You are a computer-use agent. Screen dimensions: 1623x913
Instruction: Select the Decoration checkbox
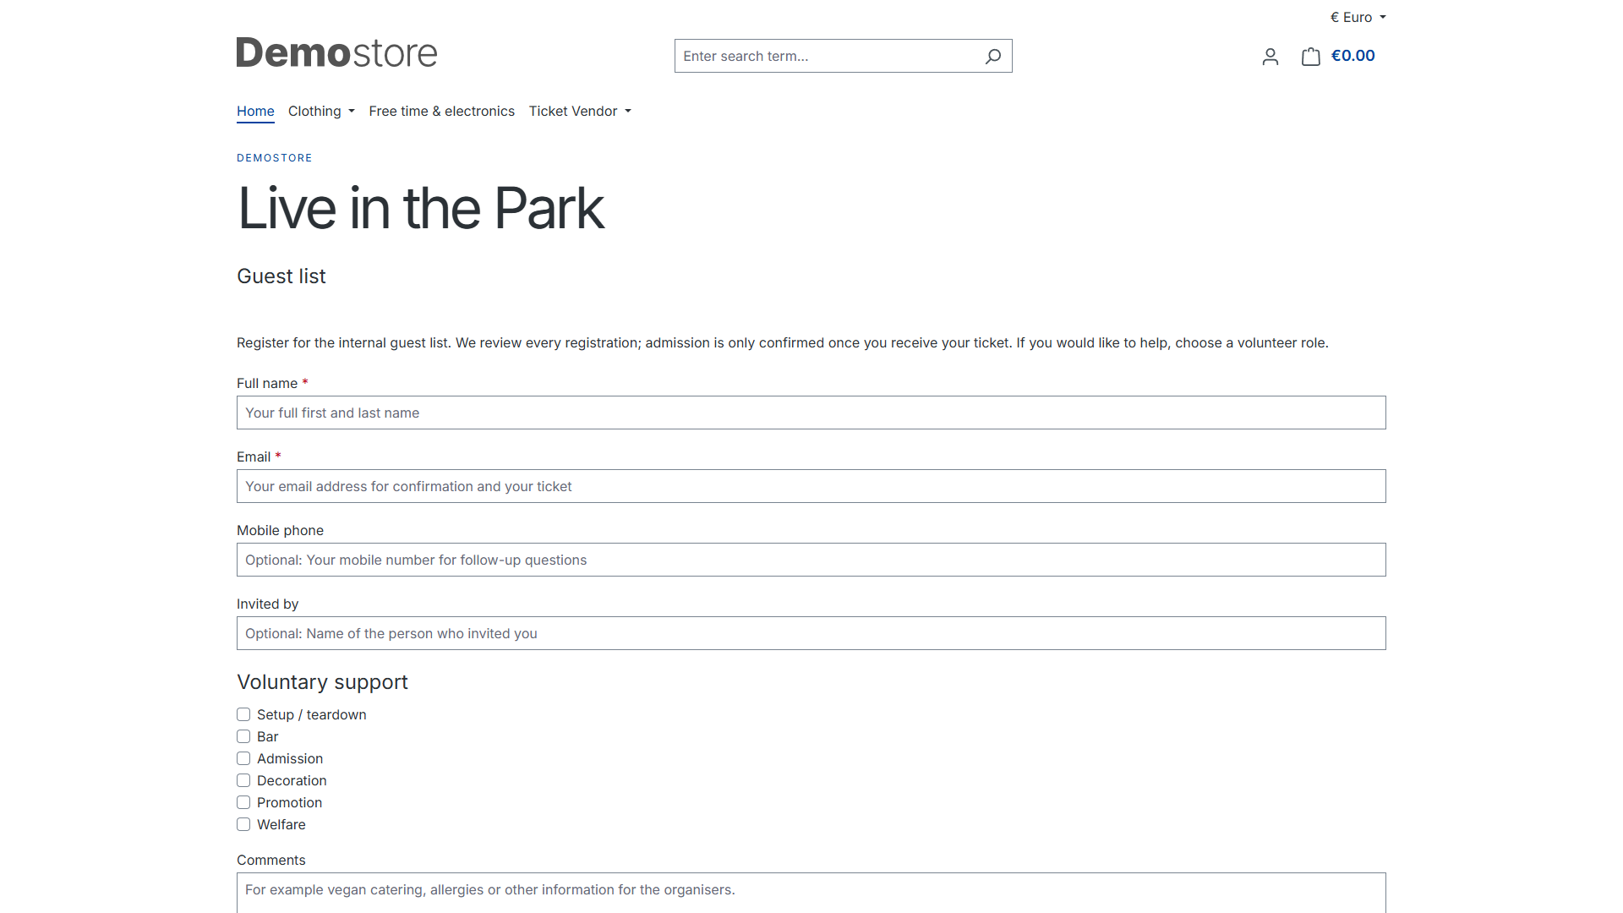coord(243,780)
